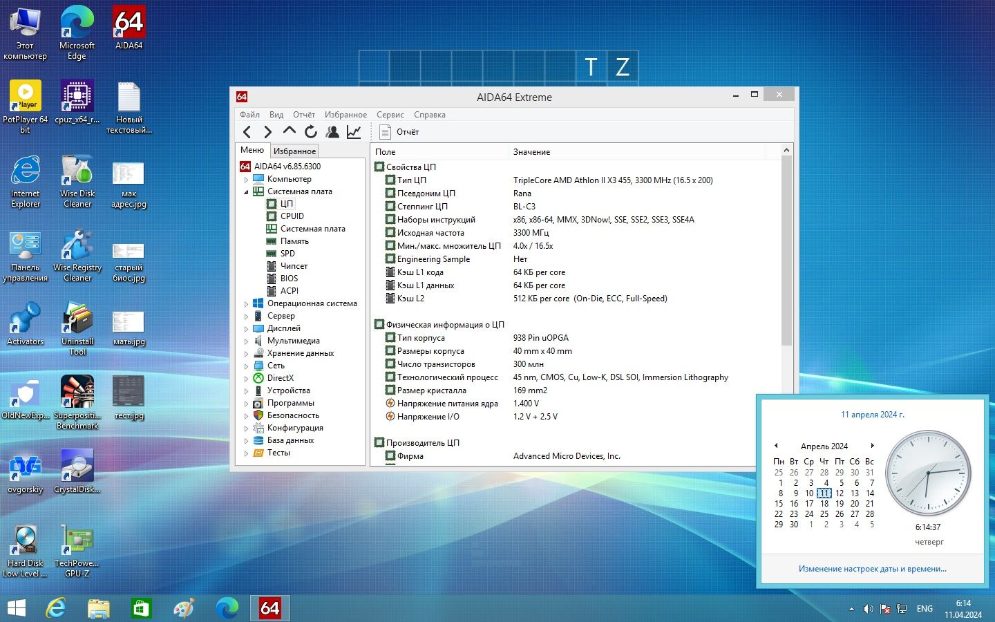Image resolution: width=995 pixels, height=622 pixels.
Task: Open the Файл menu
Action: tap(249, 115)
